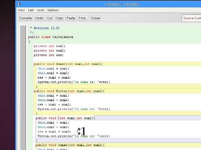Click 'this.num2 = num2;' in Restar method
201x150 pixels.
pos(53,100)
